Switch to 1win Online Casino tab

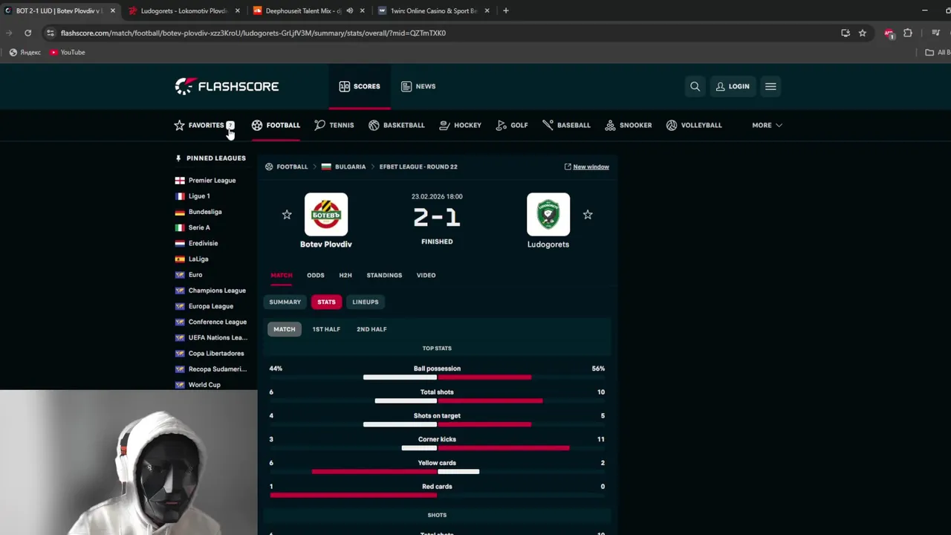(433, 10)
